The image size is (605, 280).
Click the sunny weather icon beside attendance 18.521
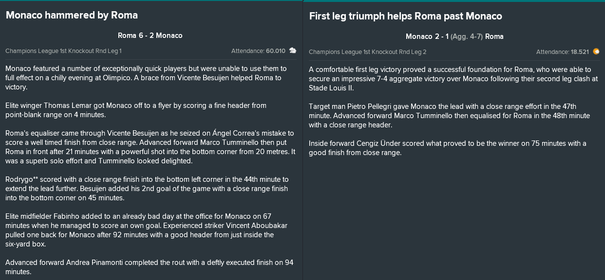point(596,52)
